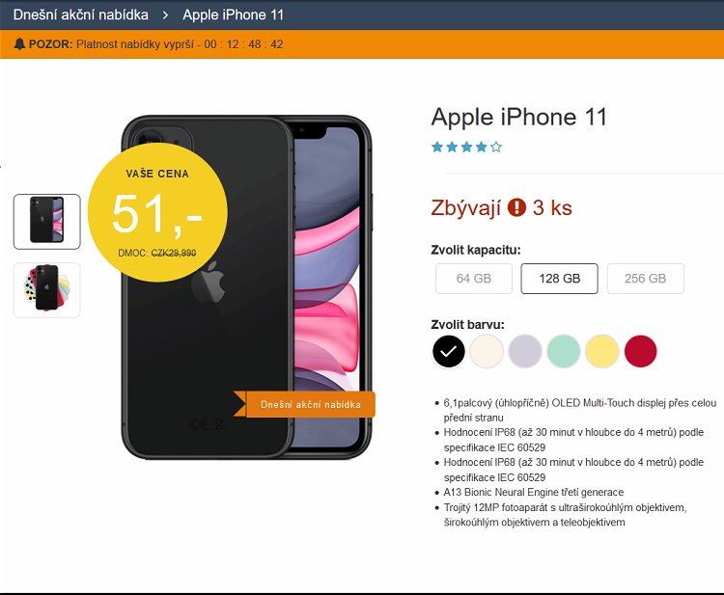Click the first rating star
724x595 pixels.
click(x=436, y=148)
